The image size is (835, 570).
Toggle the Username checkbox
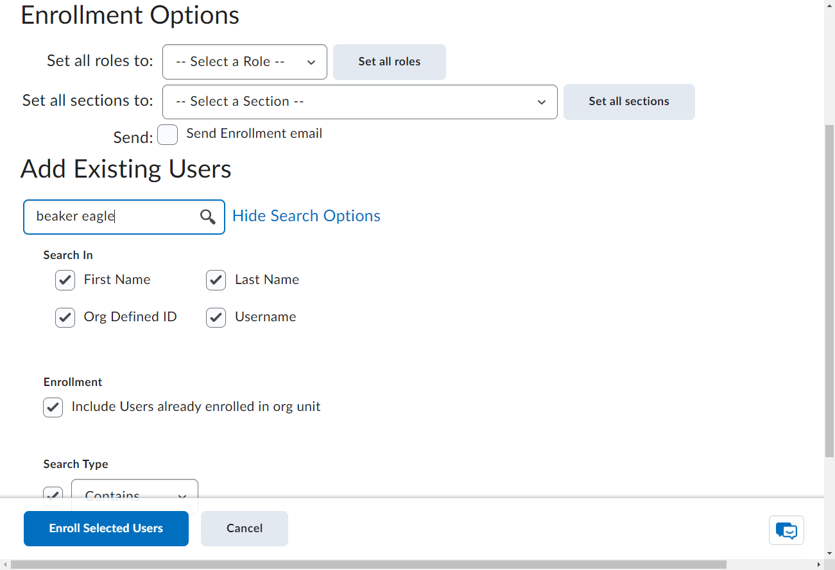click(x=216, y=317)
